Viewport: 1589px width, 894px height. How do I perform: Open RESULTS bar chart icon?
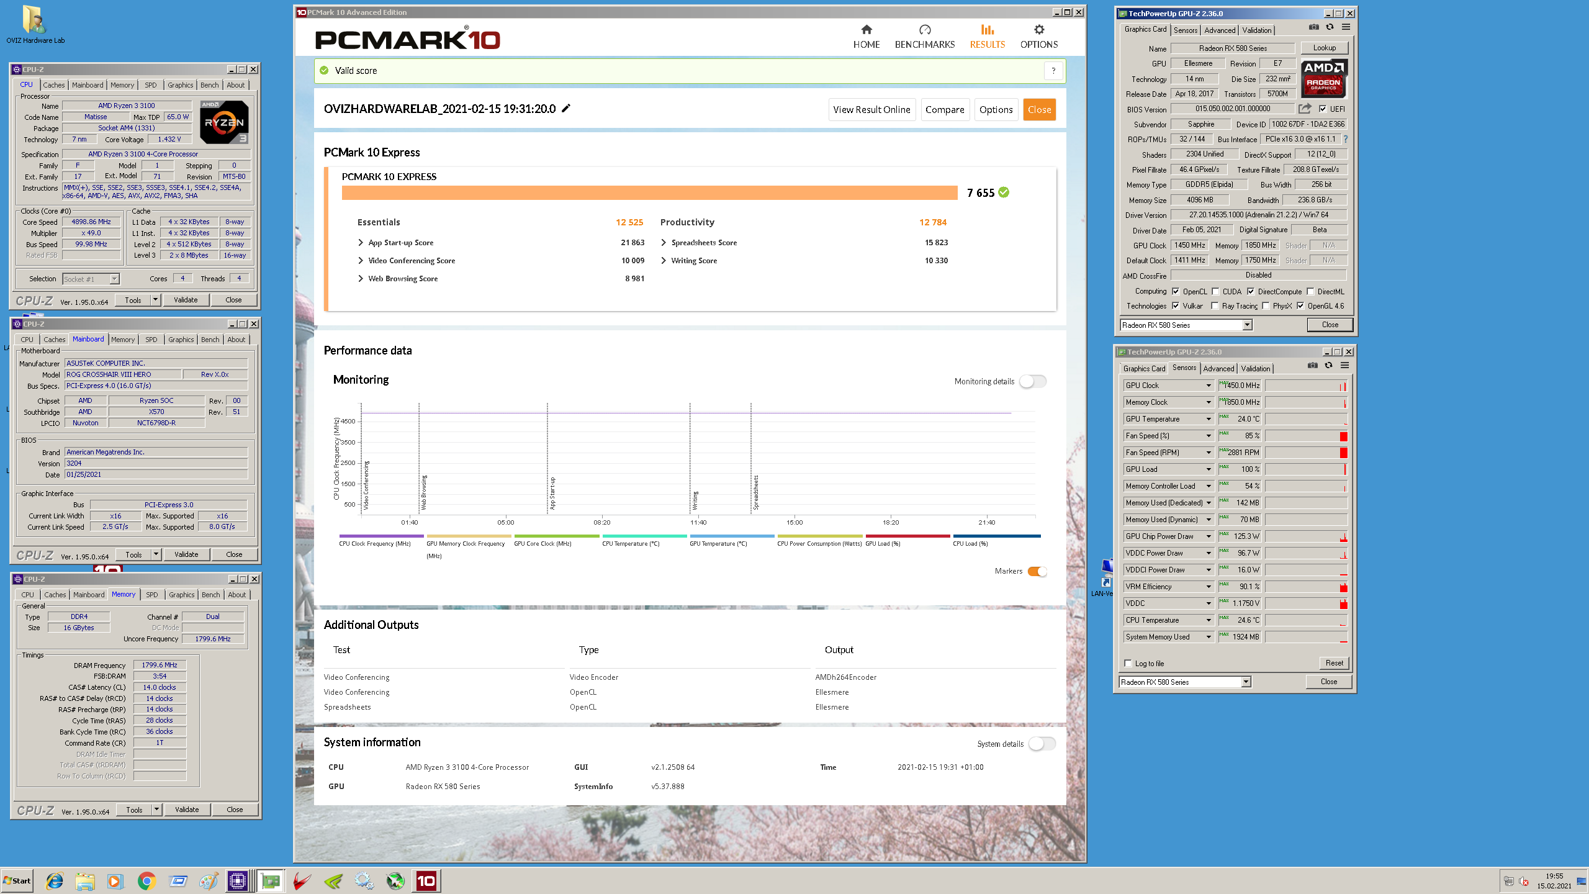(988, 30)
